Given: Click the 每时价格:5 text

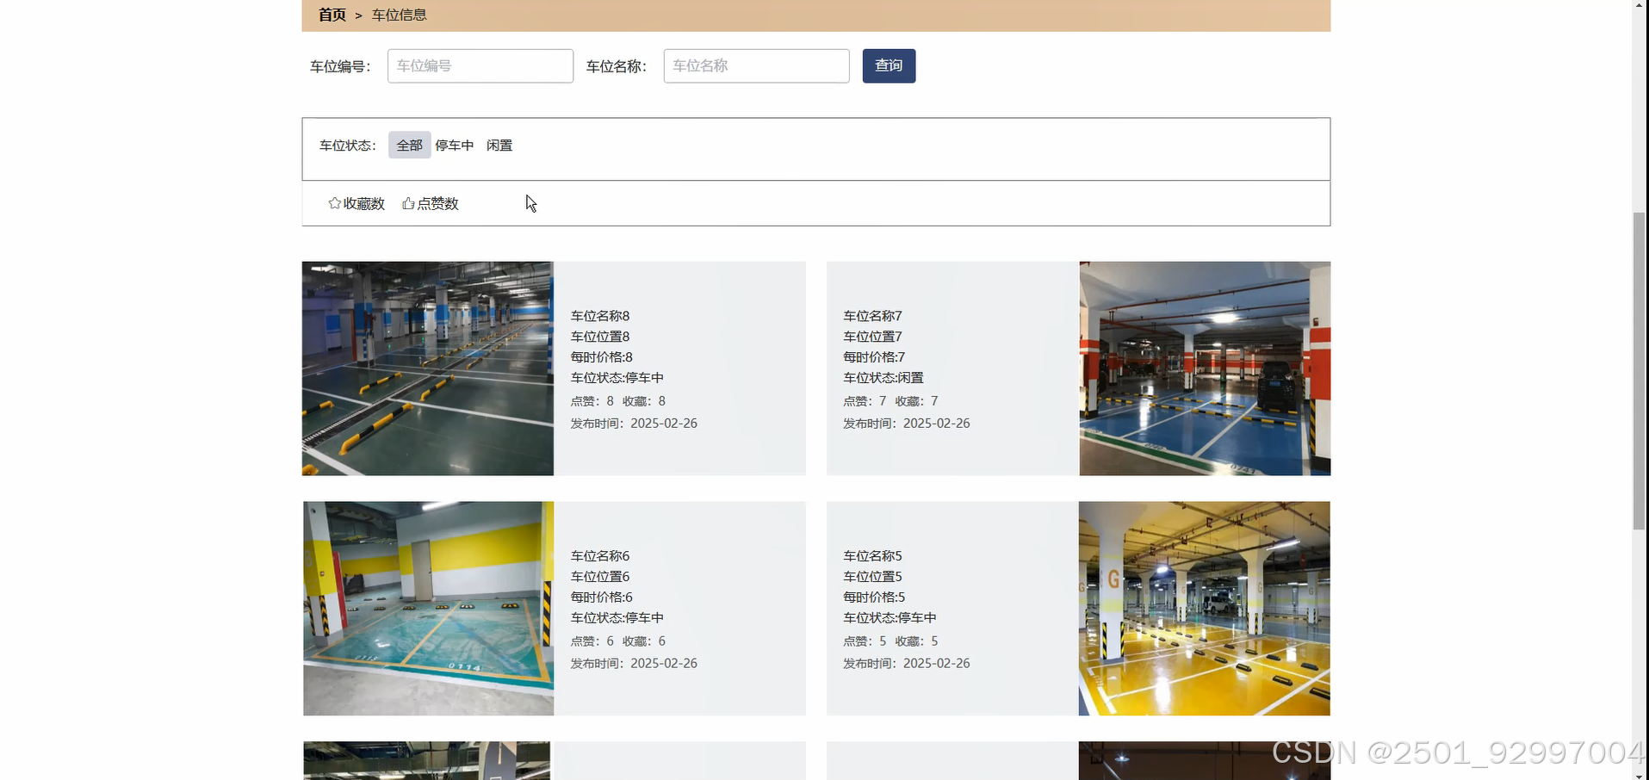Looking at the screenshot, I should click(874, 597).
